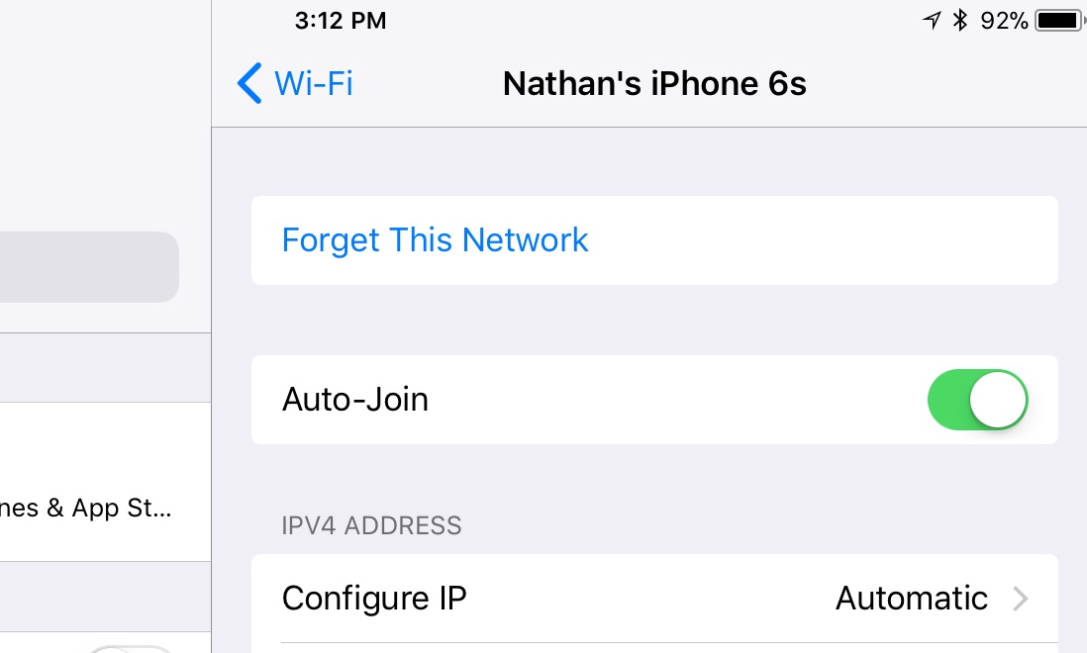
Task: Expand Configure IP using right chevron
Action: click(1020, 599)
